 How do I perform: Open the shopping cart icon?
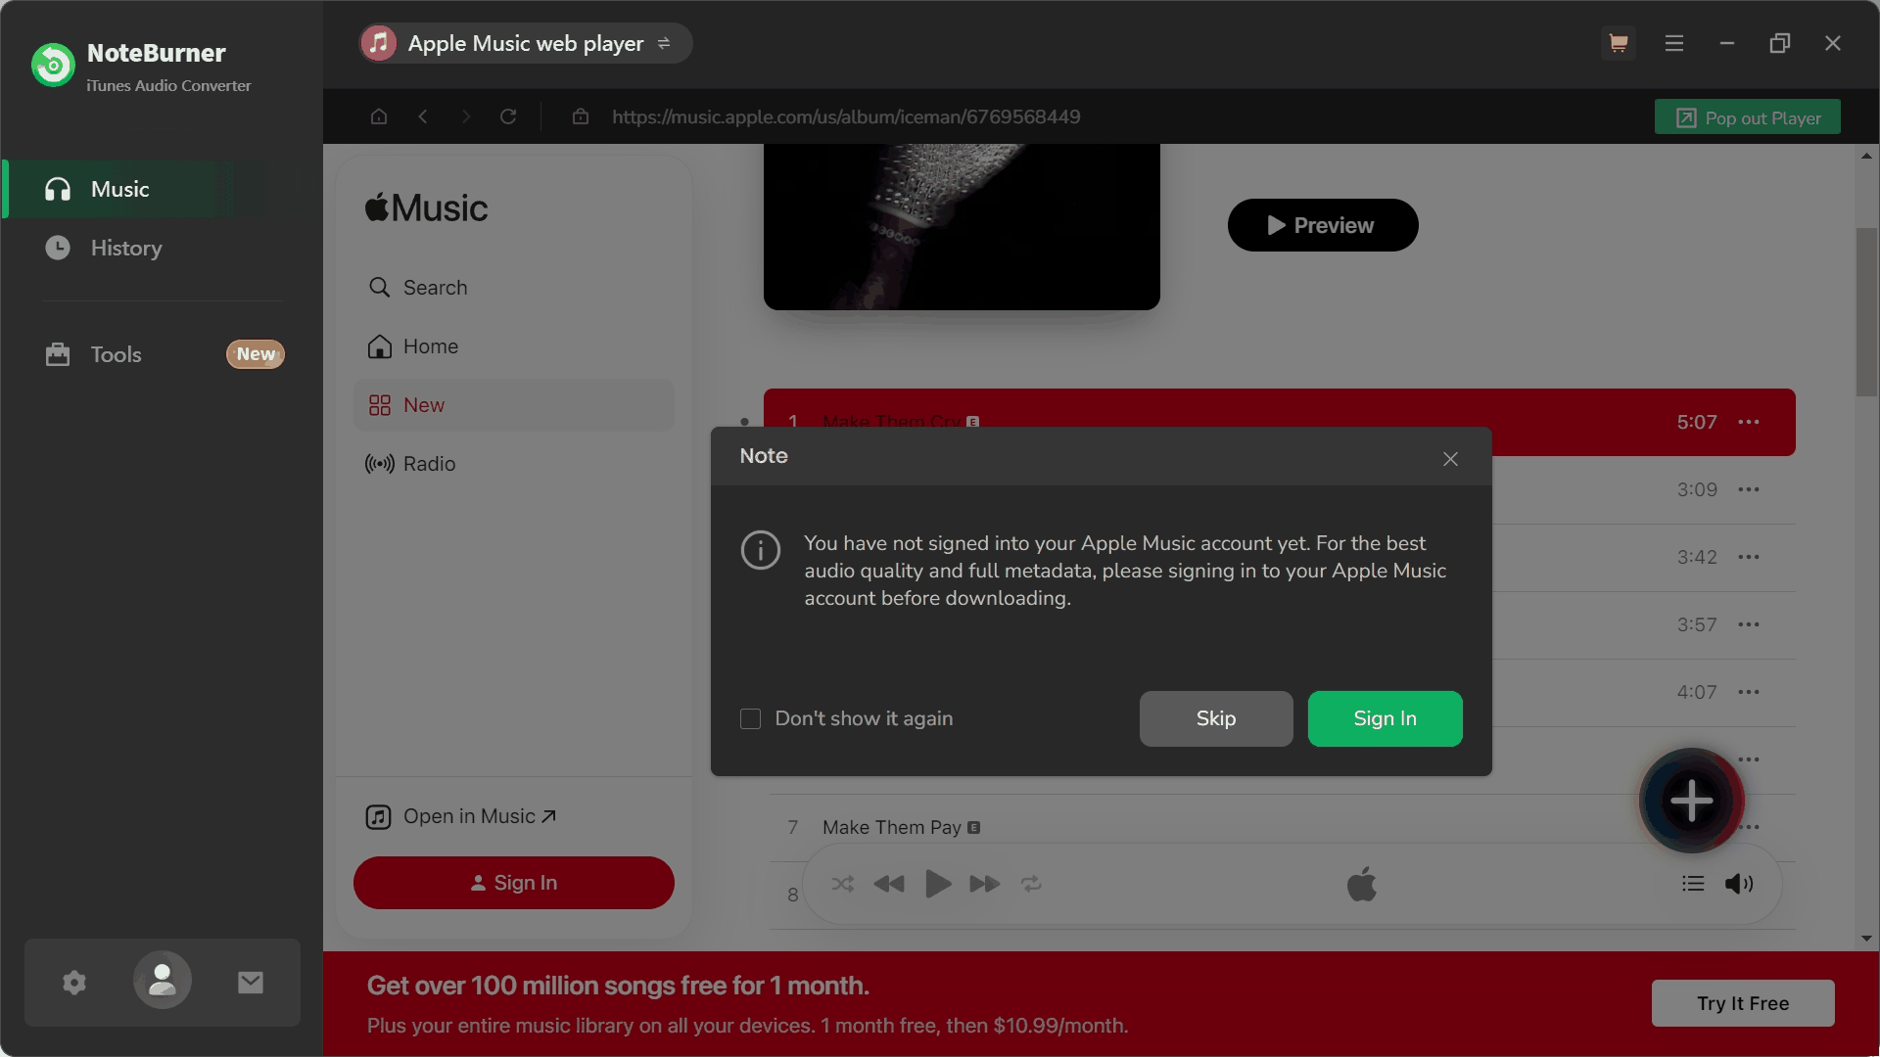coord(1619,43)
